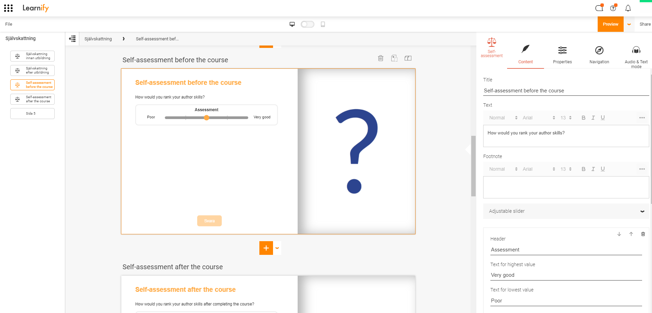
Task: Move the slider item up with arrow icon
Action: [x=631, y=234]
